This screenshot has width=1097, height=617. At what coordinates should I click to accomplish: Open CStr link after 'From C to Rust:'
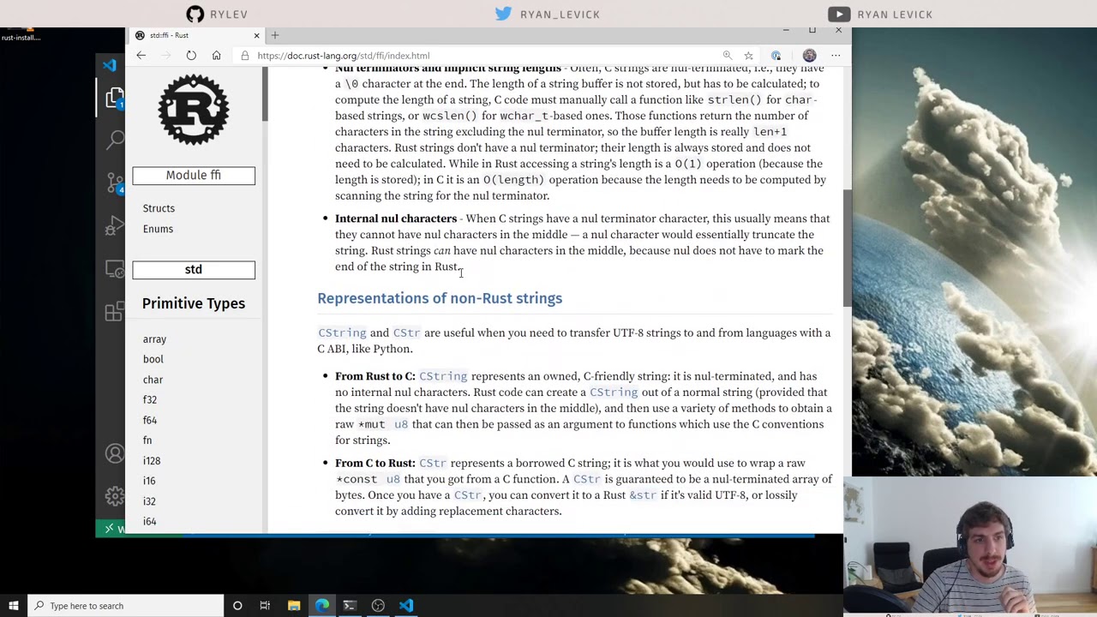(433, 464)
